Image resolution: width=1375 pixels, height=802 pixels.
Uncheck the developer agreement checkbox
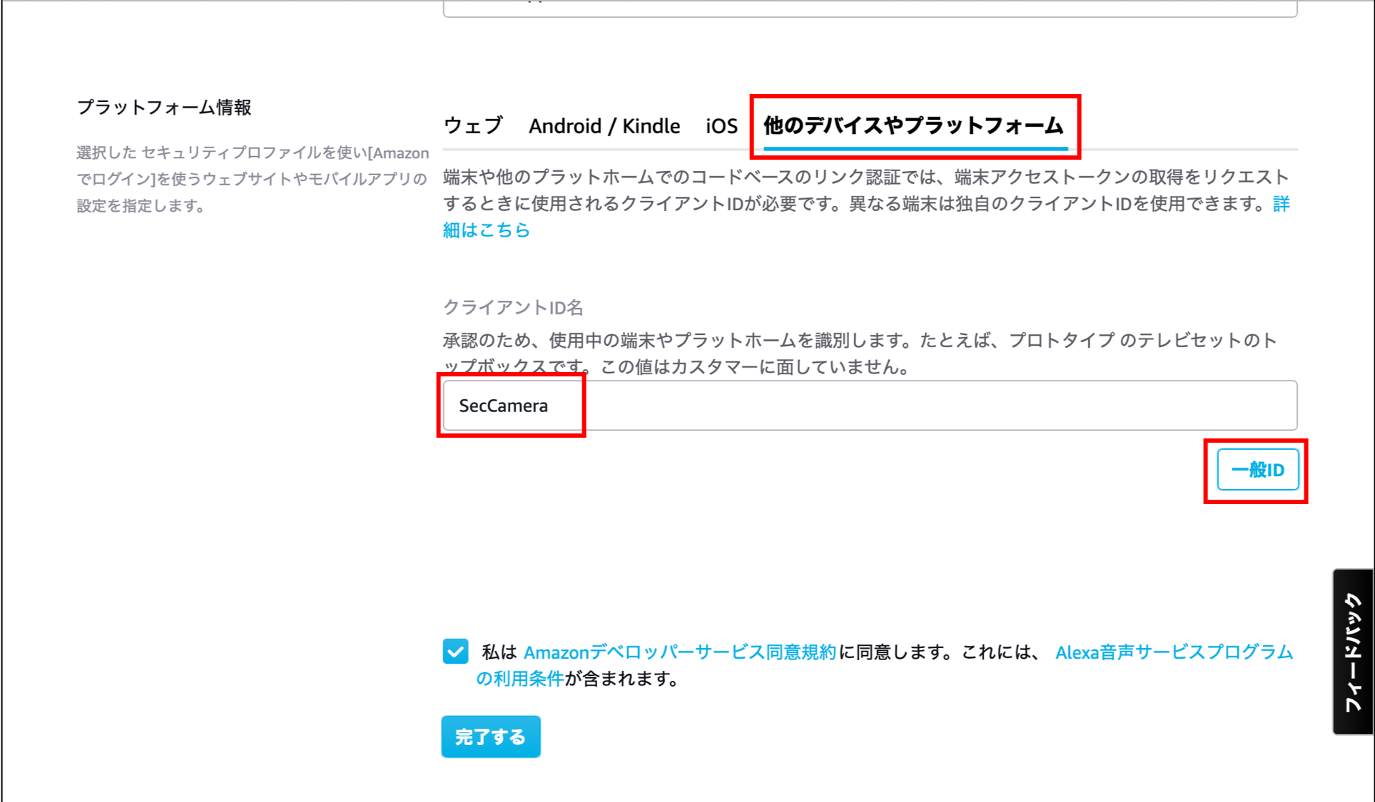click(456, 651)
